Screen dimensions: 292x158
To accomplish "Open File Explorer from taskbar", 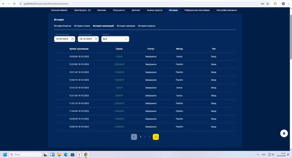I will coord(59,155).
